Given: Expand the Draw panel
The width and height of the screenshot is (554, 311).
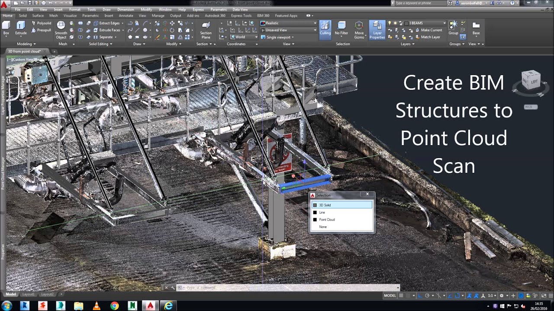Looking at the screenshot, I should (x=139, y=44).
